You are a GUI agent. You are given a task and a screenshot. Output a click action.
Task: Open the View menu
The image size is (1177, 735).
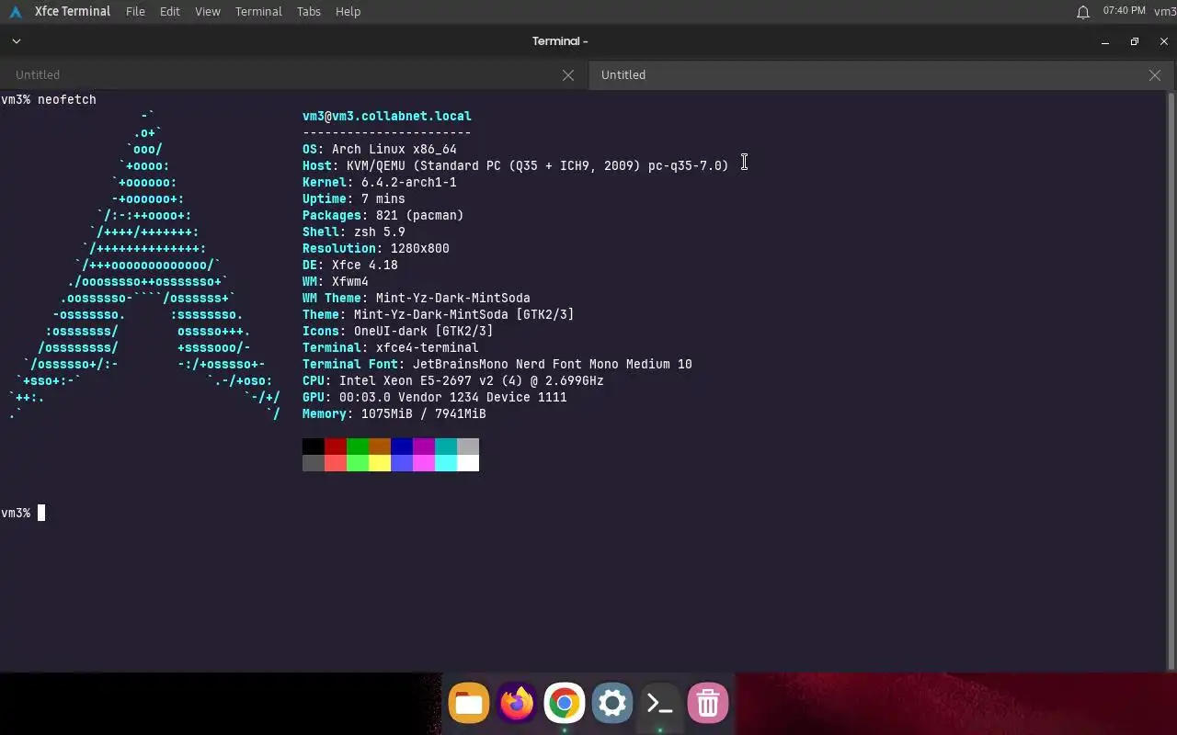pyautogui.click(x=208, y=12)
